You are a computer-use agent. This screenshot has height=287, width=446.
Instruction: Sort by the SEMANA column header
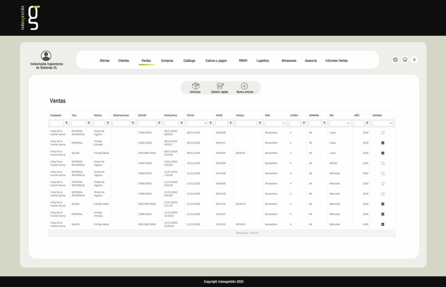(314, 115)
